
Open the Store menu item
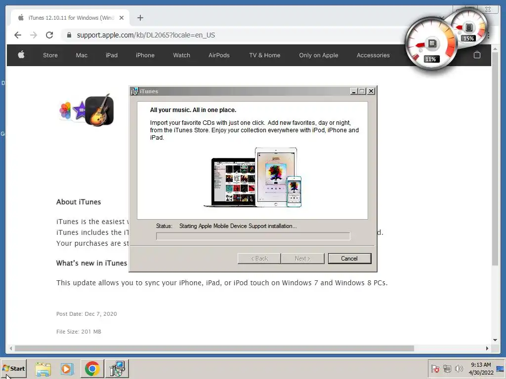pos(50,55)
